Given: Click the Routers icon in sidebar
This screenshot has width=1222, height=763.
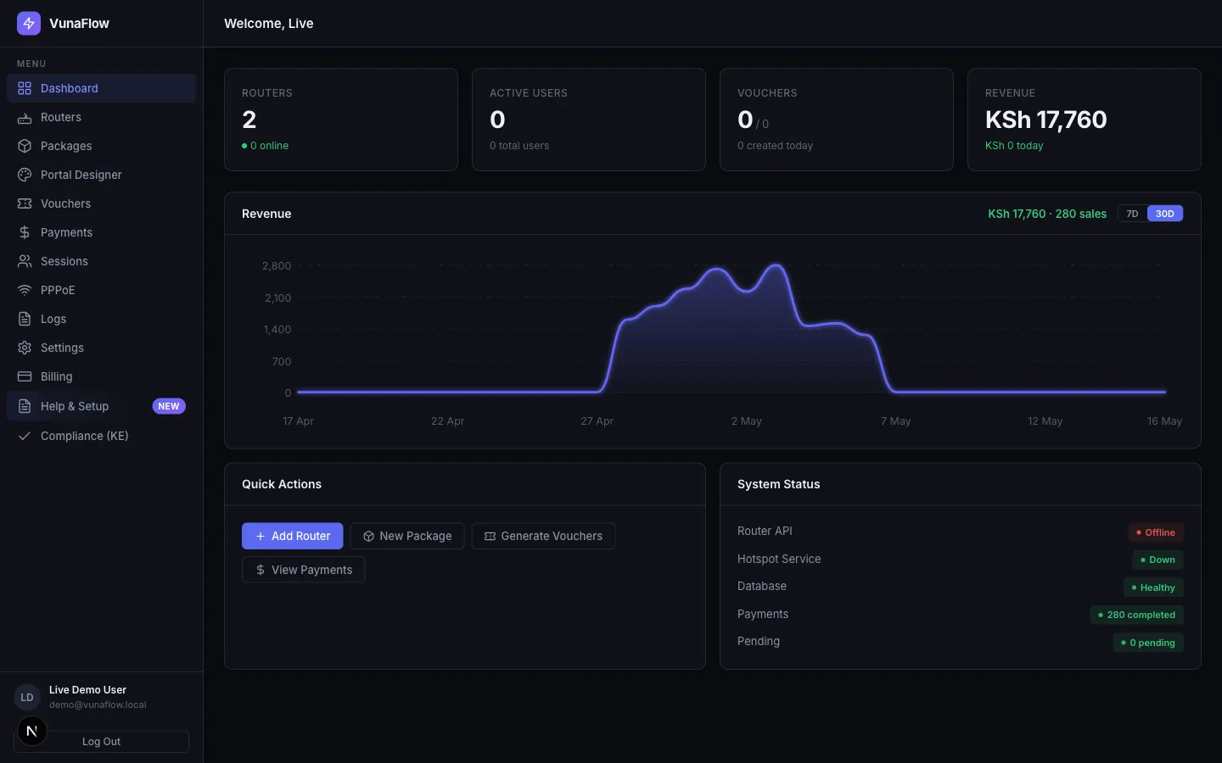Looking at the screenshot, I should [25, 117].
